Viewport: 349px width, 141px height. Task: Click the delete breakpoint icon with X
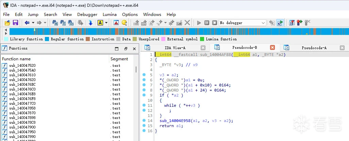308,23
